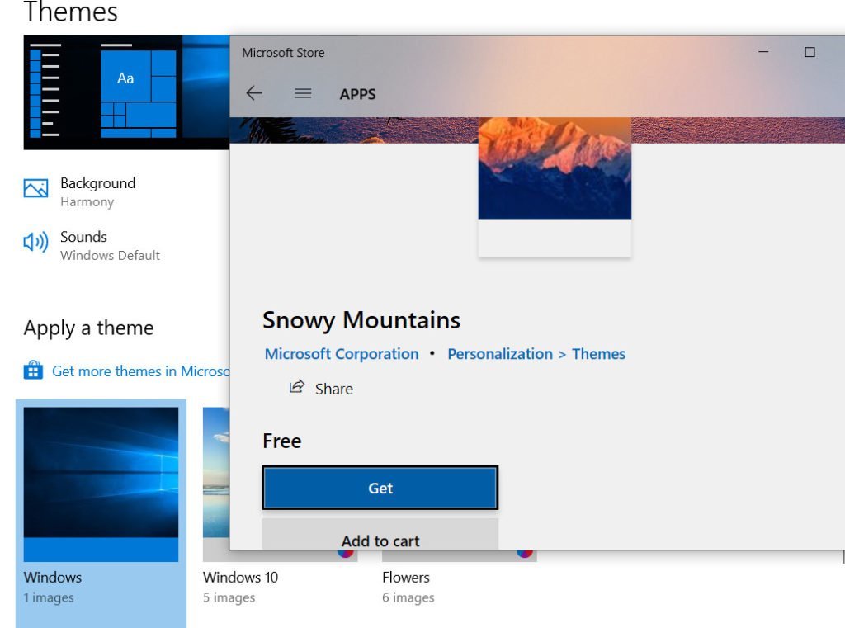This screenshot has width=845, height=628.
Task: Click the Sounds speaker icon in Settings
Action: click(x=35, y=242)
